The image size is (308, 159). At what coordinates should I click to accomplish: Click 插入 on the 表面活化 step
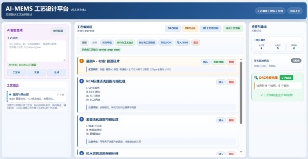coord(221,120)
